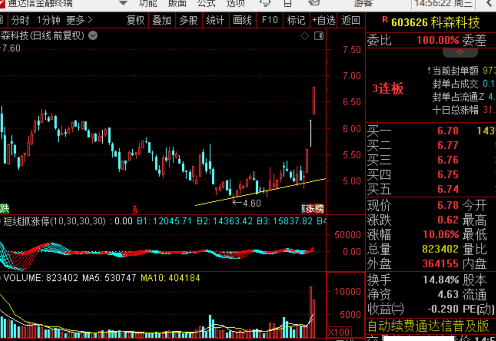Screen dimensions: 496x341
Task: Add stock with +自选 button
Action: 324,20
